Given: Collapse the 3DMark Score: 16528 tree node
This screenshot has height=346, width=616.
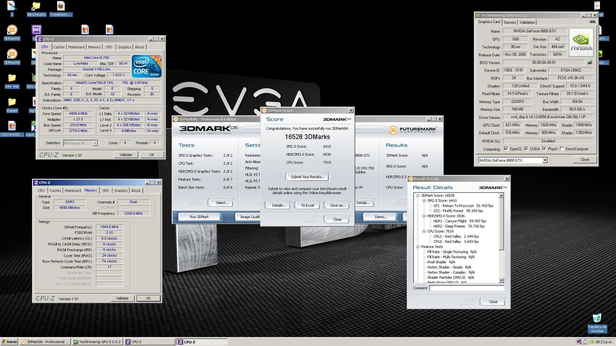Looking at the screenshot, I should tap(418, 196).
